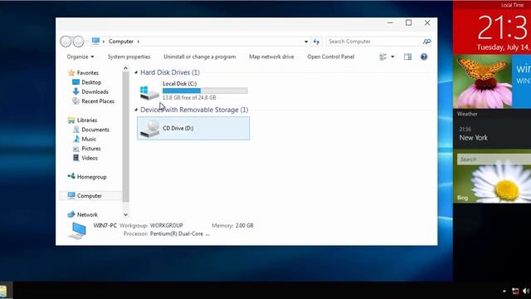The height and width of the screenshot is (299, 531).
Task: Click the Hard Disk Drives (1) heading
Action: pyautogui.click(x=170, y=72)
